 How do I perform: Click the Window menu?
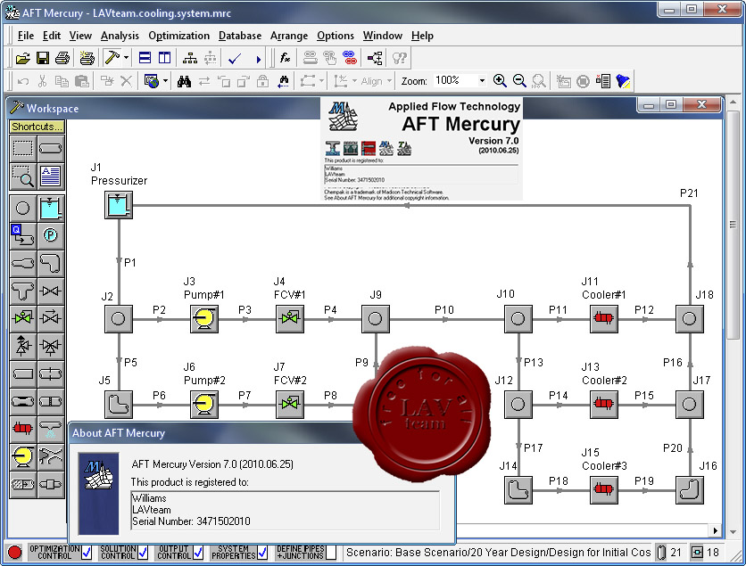(383, 36)
